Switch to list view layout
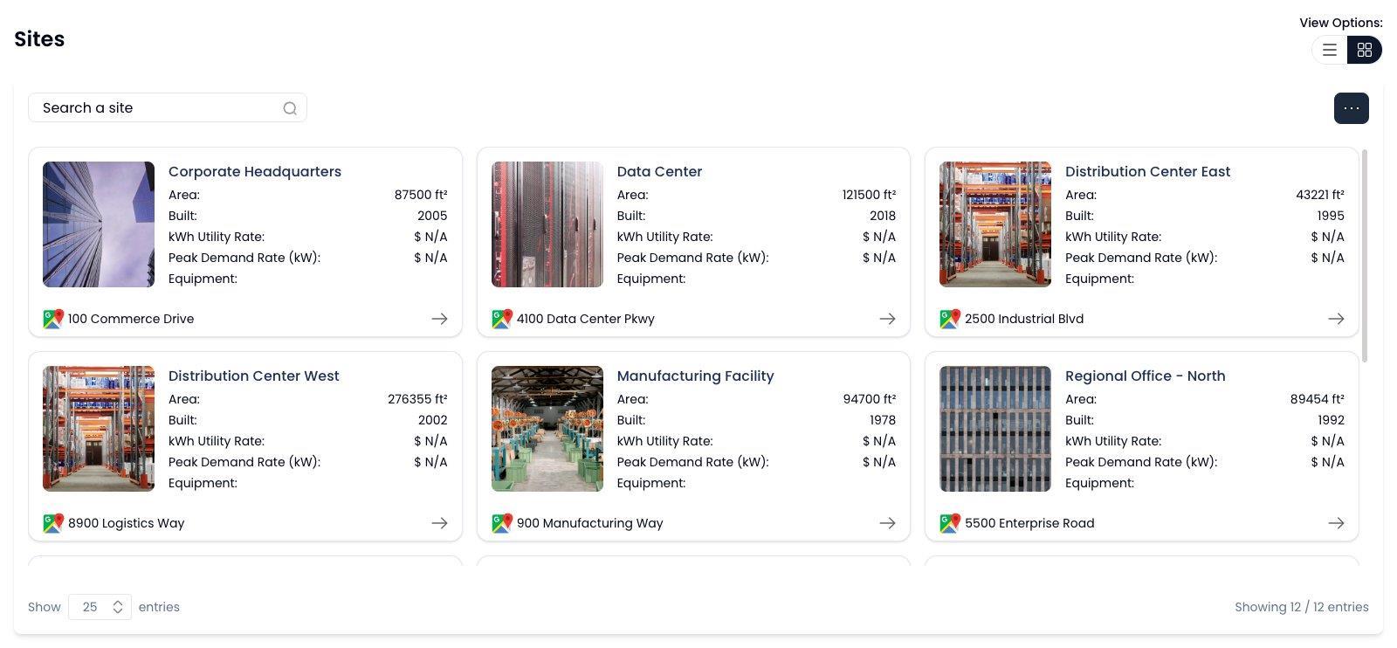The width and height of the screenshot is (1397, 648). 1330,50
